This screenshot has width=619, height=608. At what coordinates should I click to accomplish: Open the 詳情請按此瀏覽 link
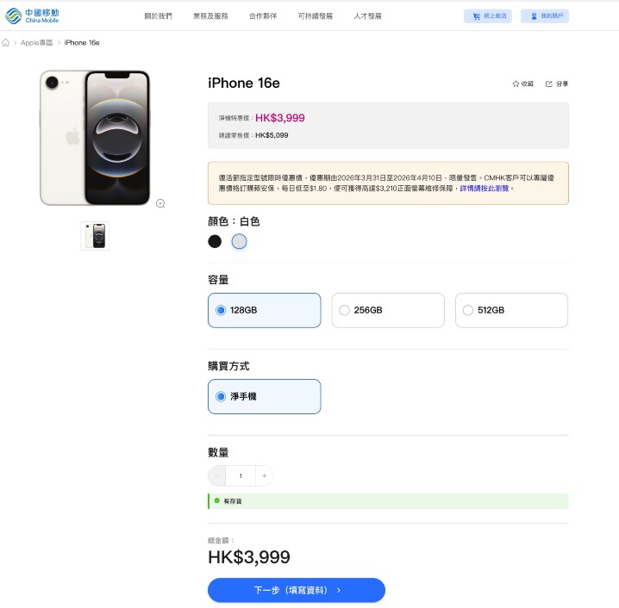pyautogui.click(x=485, y=188)
